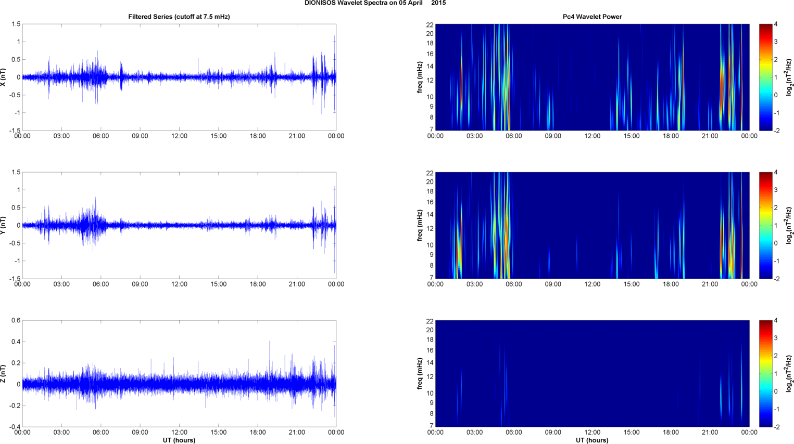The height and width of the screenshot is (444, 794).
Task: Click 'freq (mHz)' label of top spectrogram
Action: pos(420,77)
